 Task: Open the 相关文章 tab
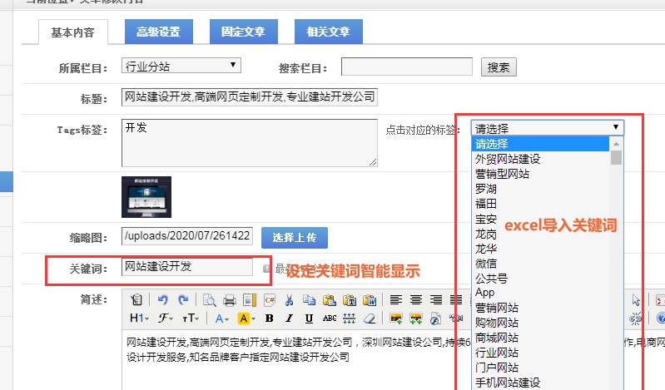point(328,32)
